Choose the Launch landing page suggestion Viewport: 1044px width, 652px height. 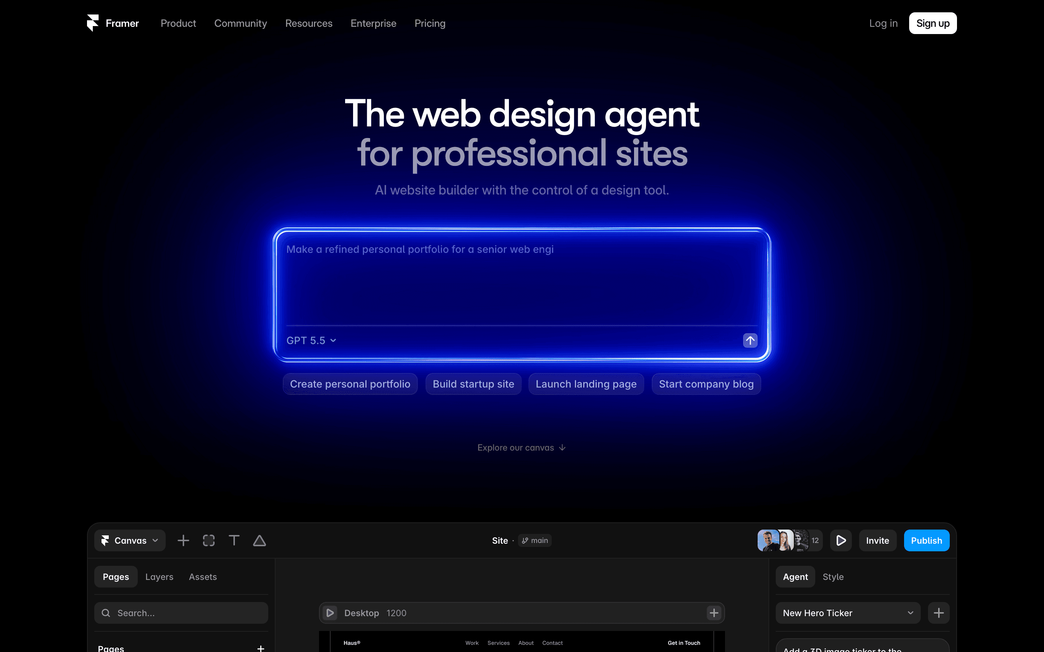tap(586, 384)
